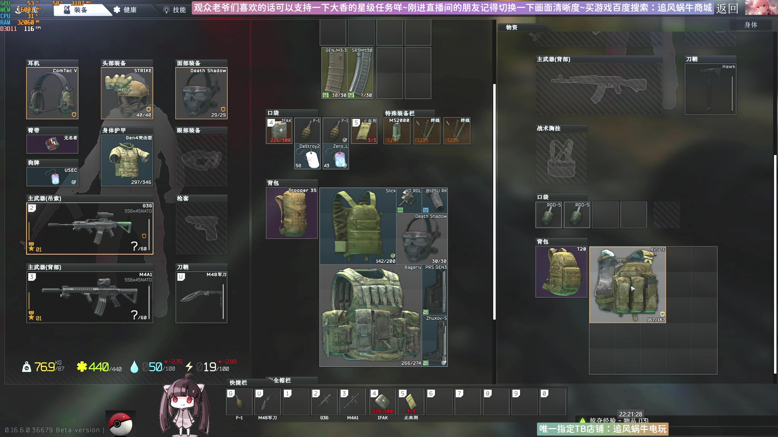The height and width of the screenshot is (437, 778).
Task: Click the loot panel vertical scrollbar
Action: (x=775, y=264)
